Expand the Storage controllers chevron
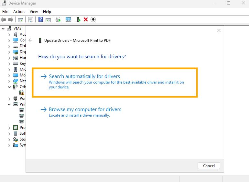The width and height of the screenshot is (249, 182). coord(9,140)
